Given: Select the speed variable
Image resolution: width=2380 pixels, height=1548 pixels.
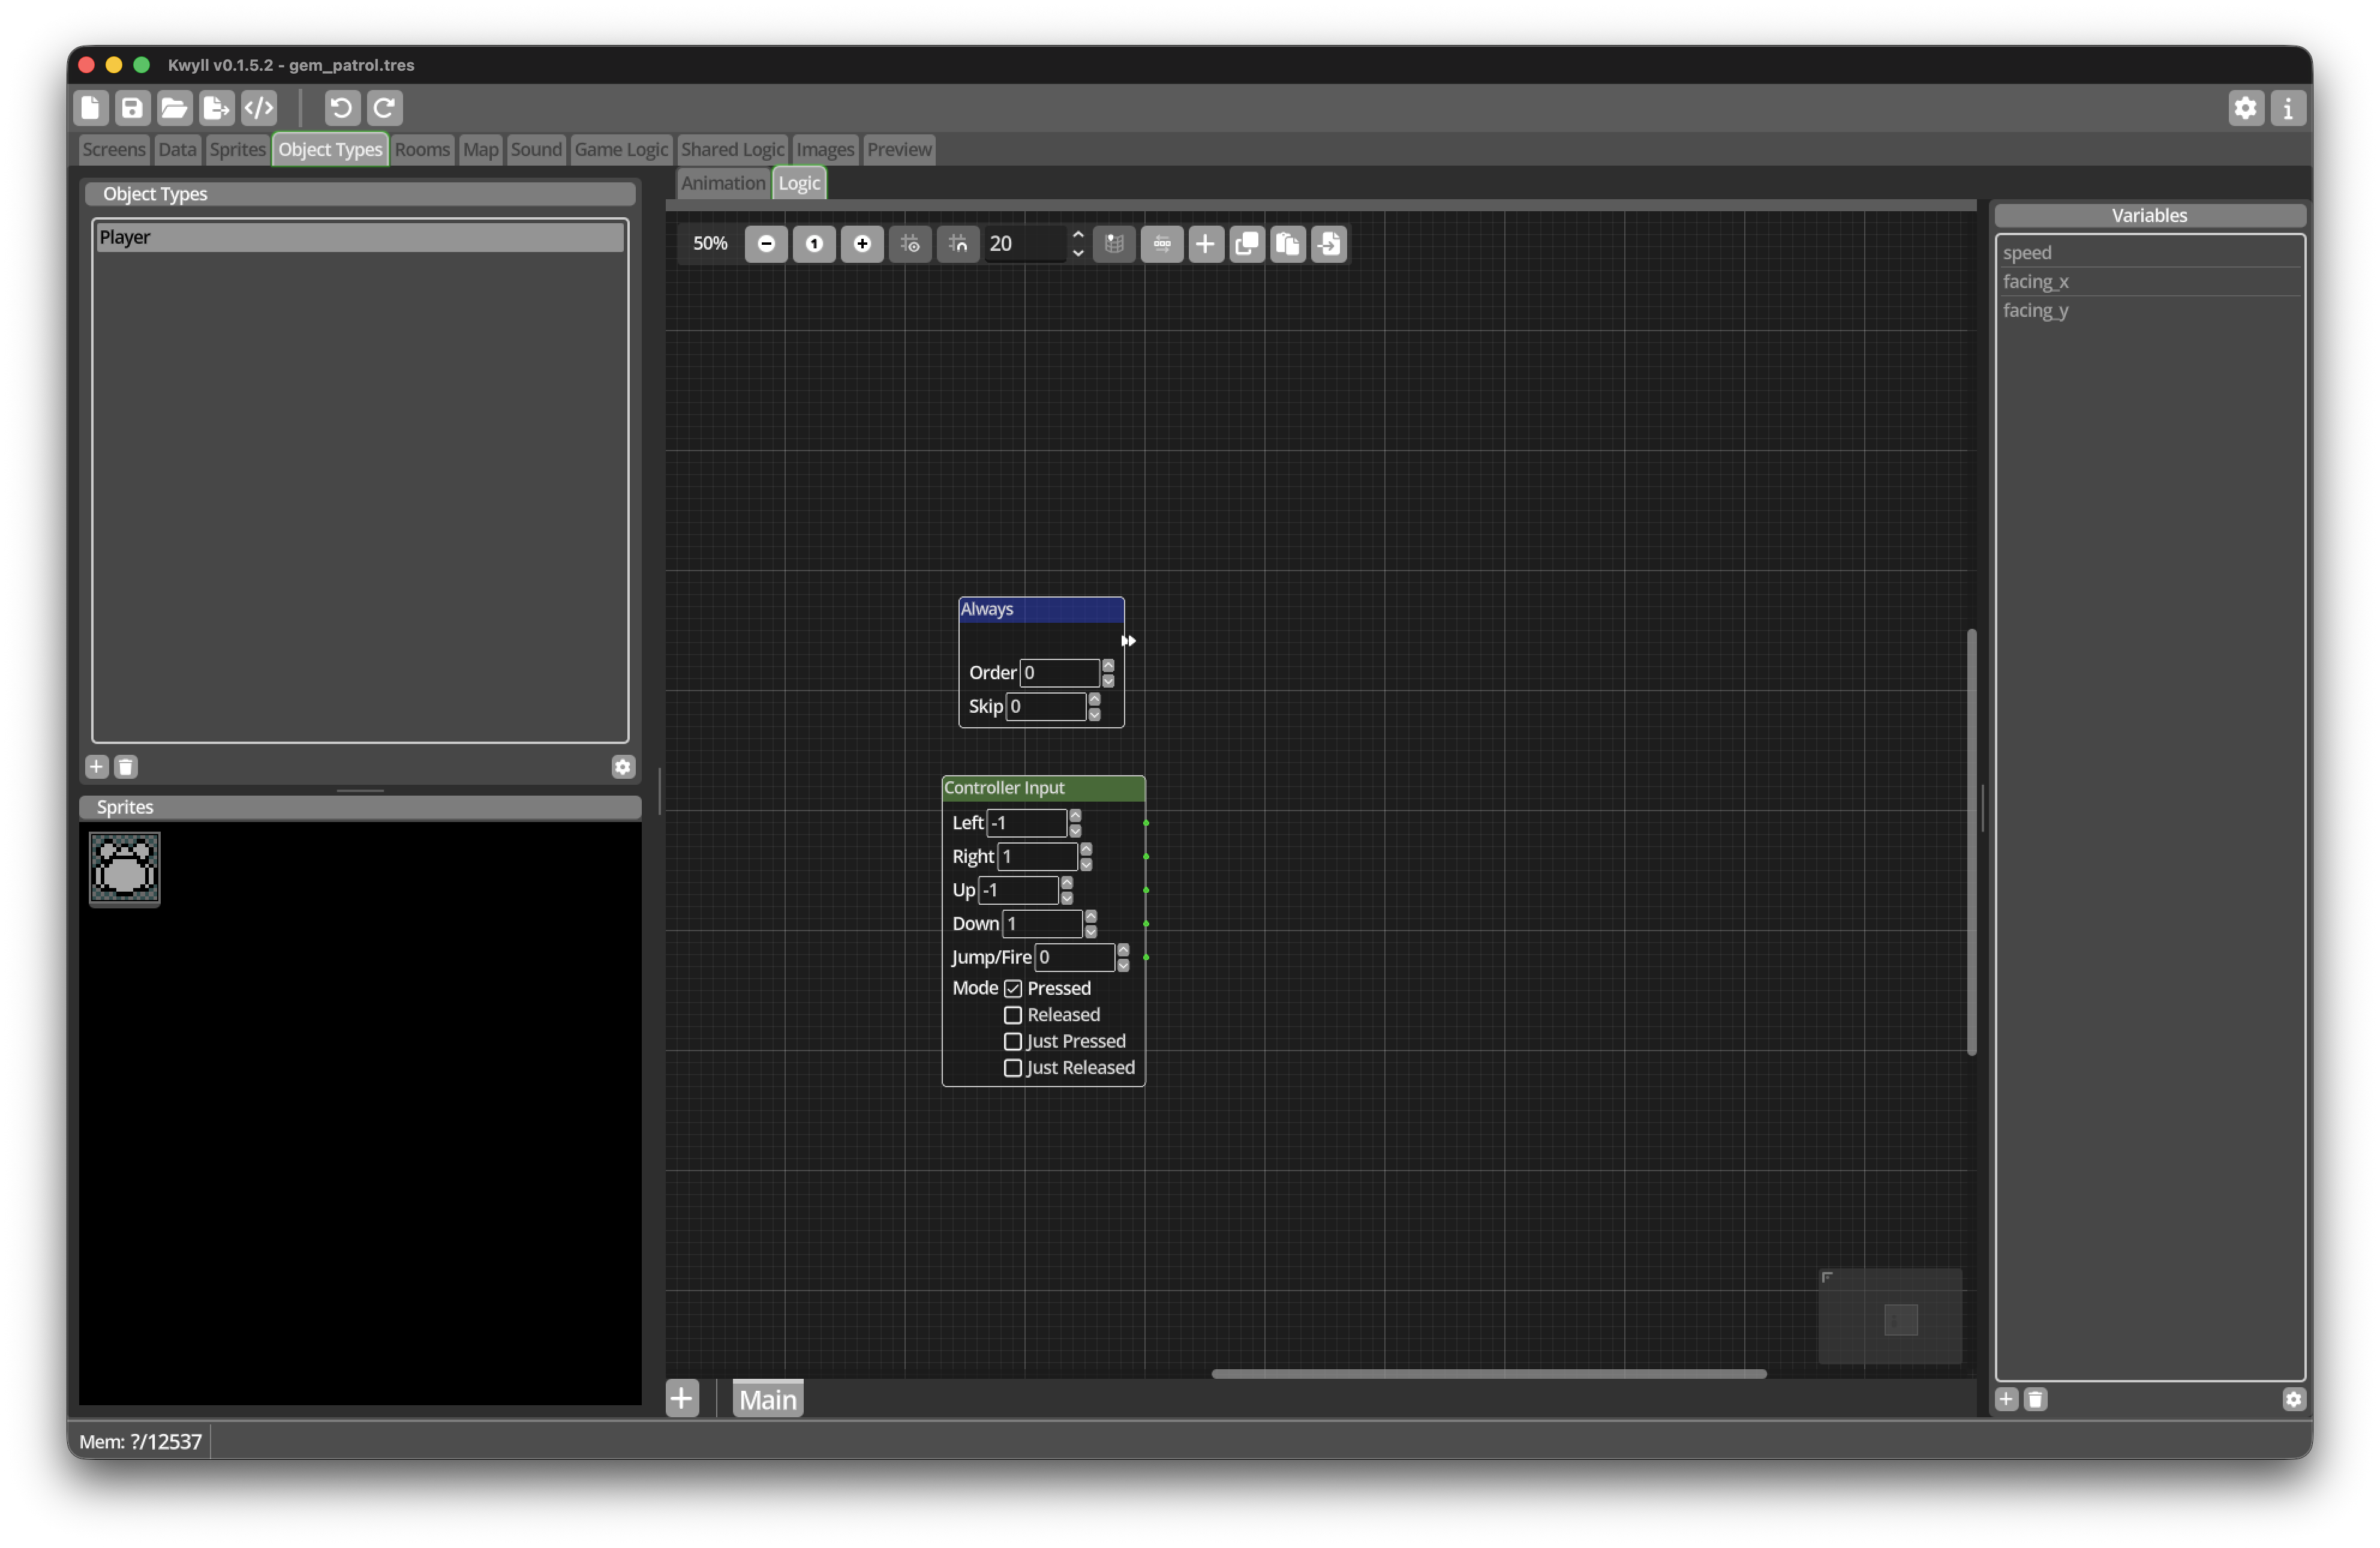Looking at the screenshot, I should (2150, 253).
